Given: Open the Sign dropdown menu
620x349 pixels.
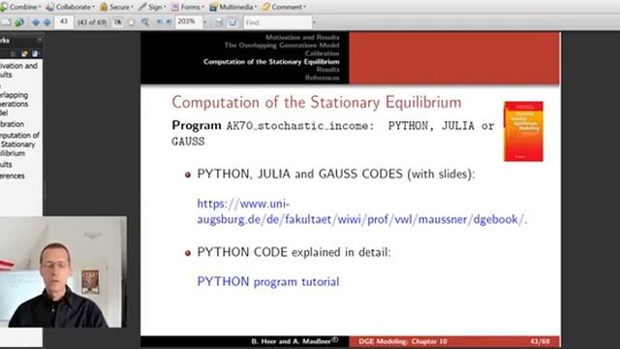Looking at the screenshot, I should tap(152, 7).
